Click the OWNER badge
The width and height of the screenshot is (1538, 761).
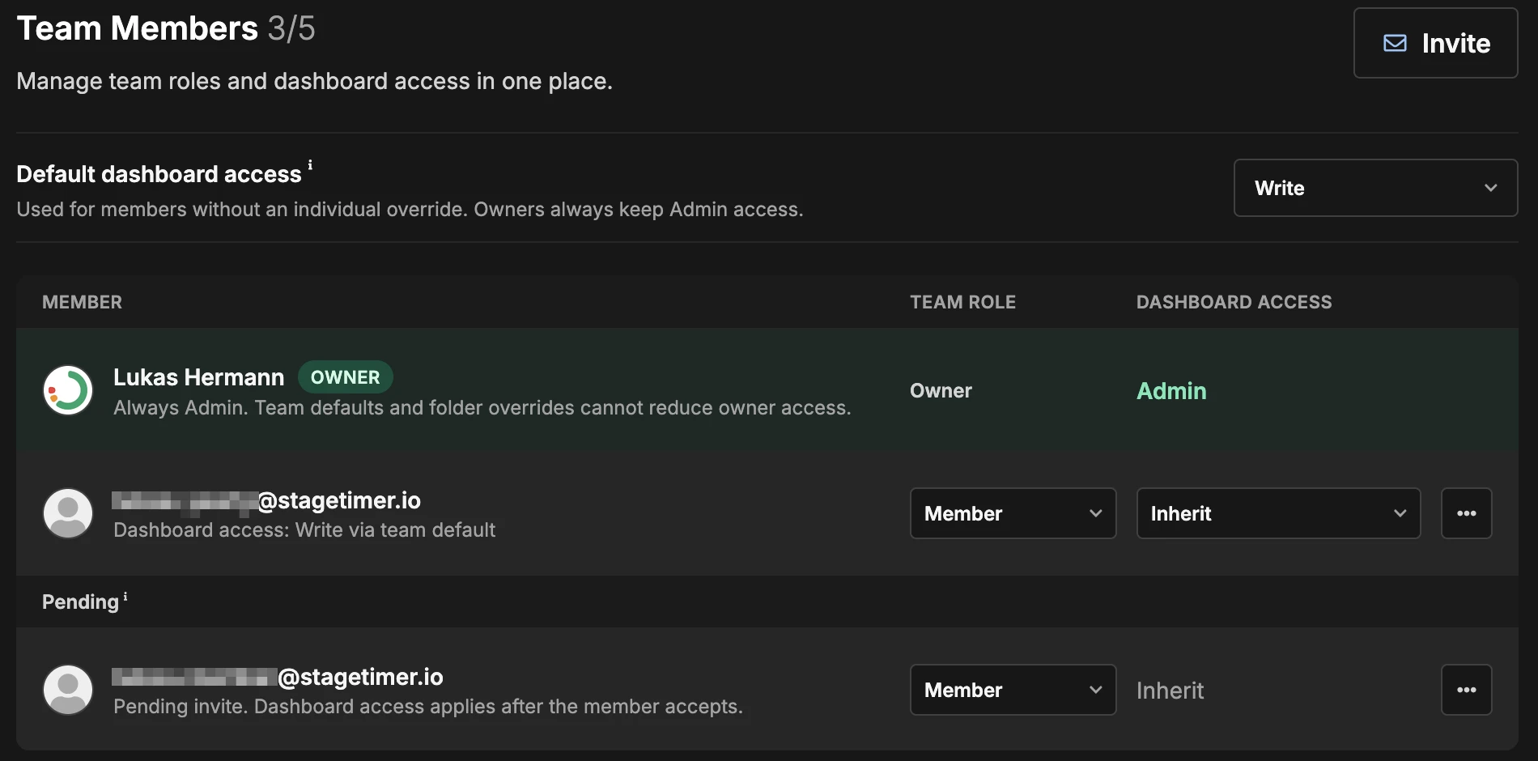pyautogui.click(x=345, y=377)
